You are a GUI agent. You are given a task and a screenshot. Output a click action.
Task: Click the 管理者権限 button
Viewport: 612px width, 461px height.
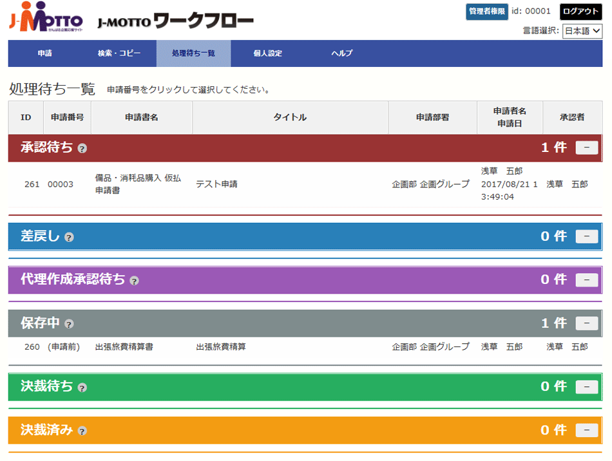tap(487, 12)
